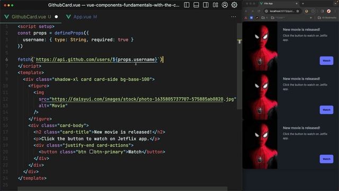Open the second bookmarks bar folder
The height and width of the screenshot is (191, 339).
(278, 18)
